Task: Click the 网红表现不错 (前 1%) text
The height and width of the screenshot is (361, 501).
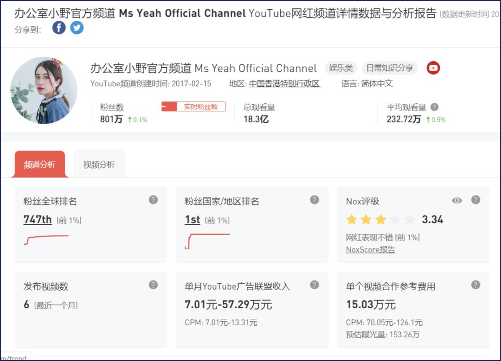Action: click(383, 237)
